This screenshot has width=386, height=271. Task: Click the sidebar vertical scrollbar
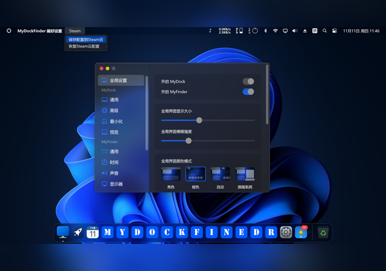[147, 113]
